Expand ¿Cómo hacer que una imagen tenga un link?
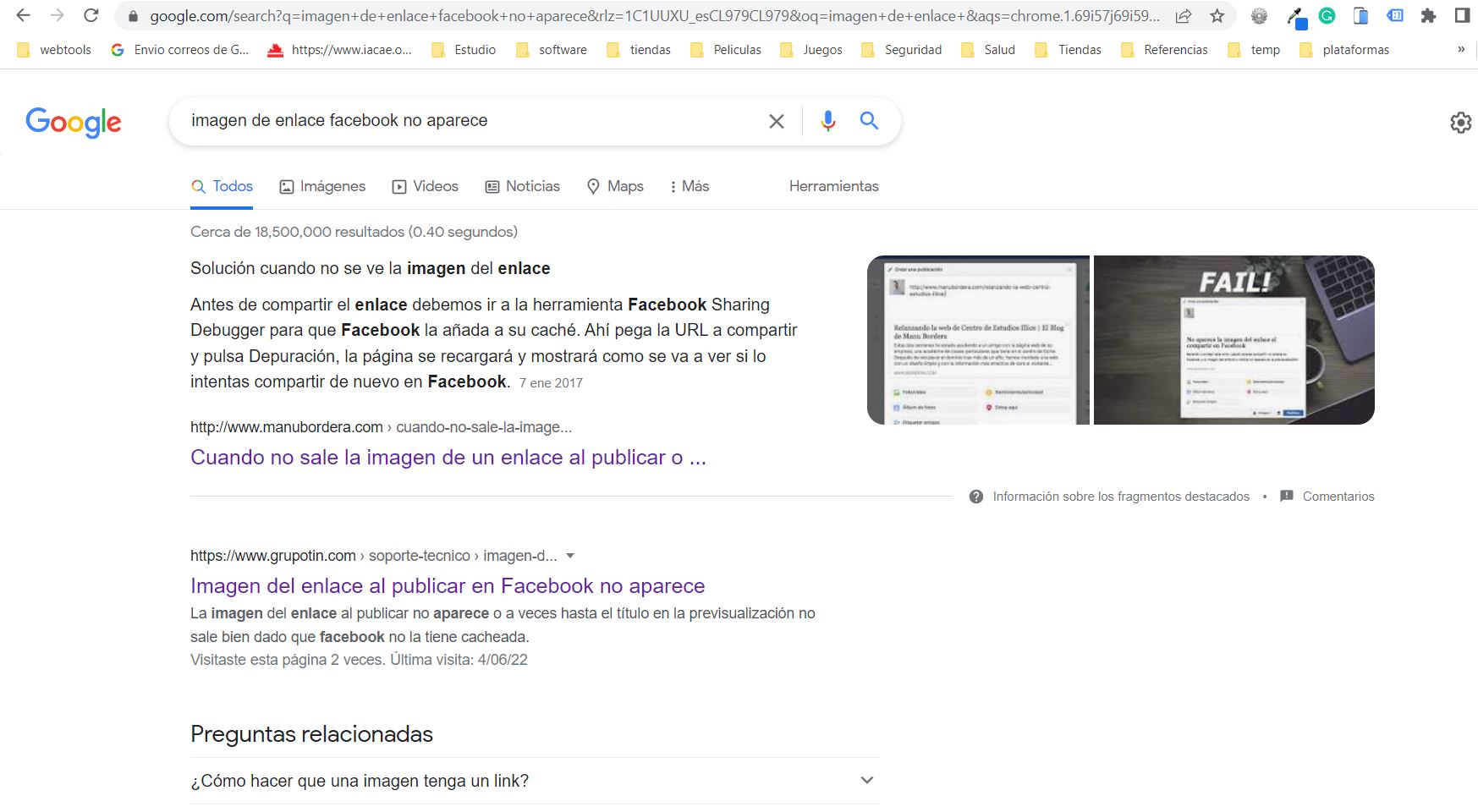 (x=535, y=781)
